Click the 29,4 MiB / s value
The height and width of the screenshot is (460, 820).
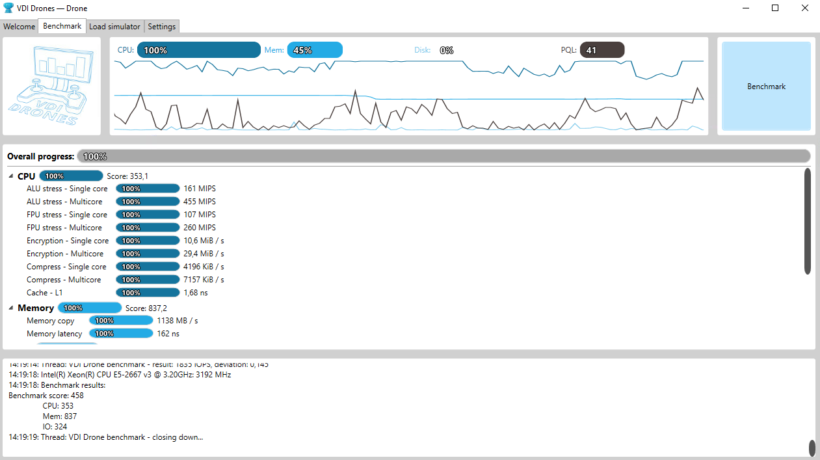click(204, 254)
